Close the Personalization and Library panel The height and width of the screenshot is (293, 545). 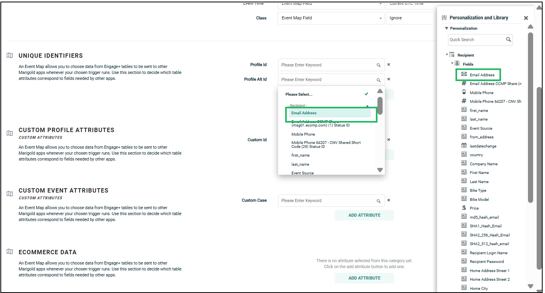tap(526, 18)
